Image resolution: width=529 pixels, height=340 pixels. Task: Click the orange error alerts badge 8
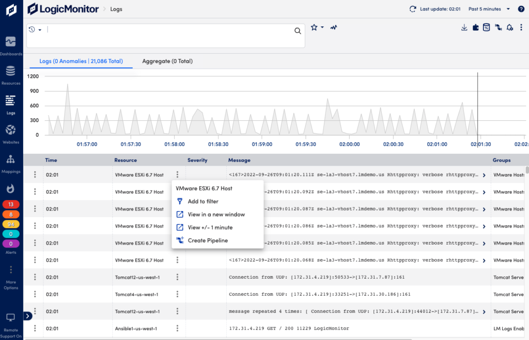pos(11,214)
